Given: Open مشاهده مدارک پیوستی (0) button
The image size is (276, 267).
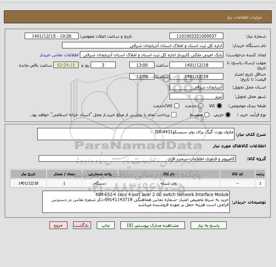Looking at the screenshot, I should point(153,225).
